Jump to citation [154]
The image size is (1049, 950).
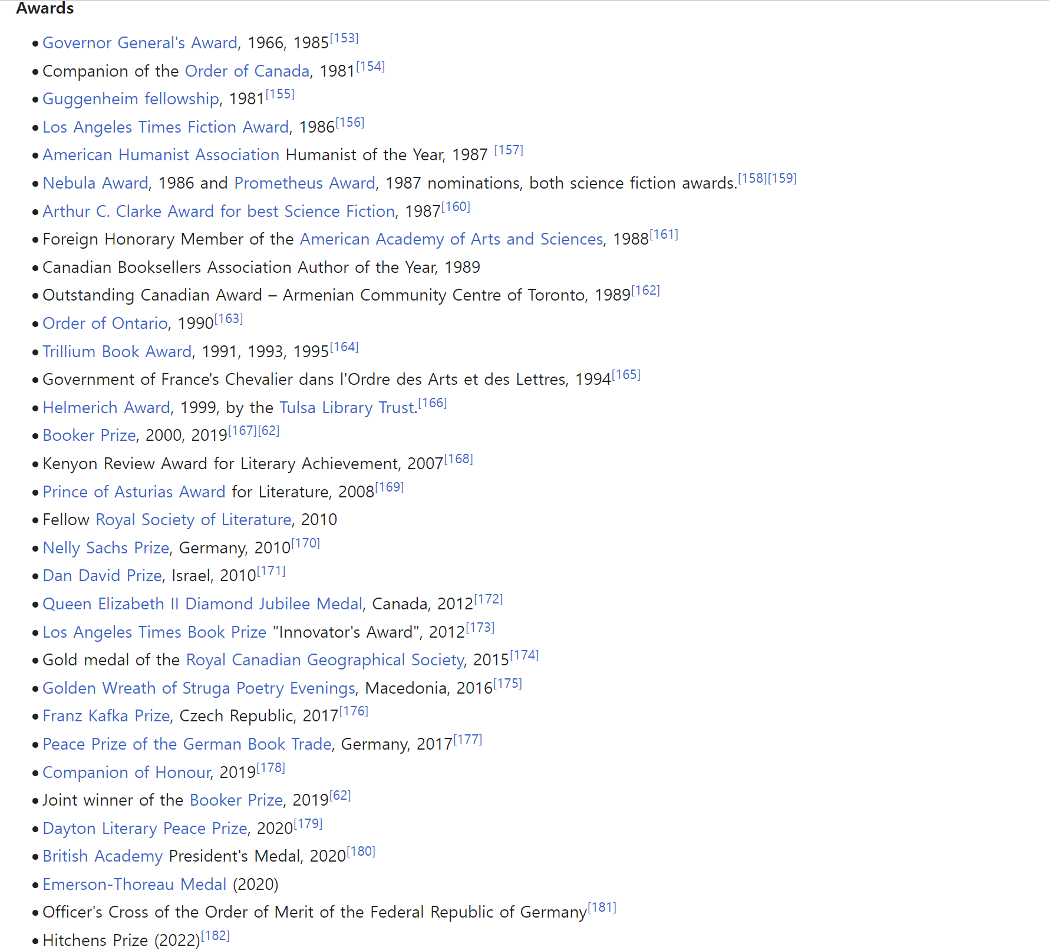coord(371,67)
